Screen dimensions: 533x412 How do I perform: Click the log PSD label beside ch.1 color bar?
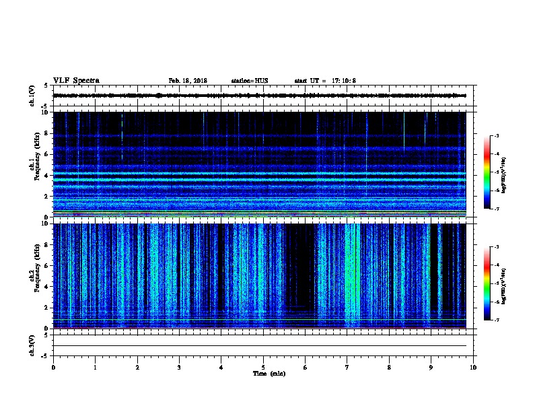point(504,175)
